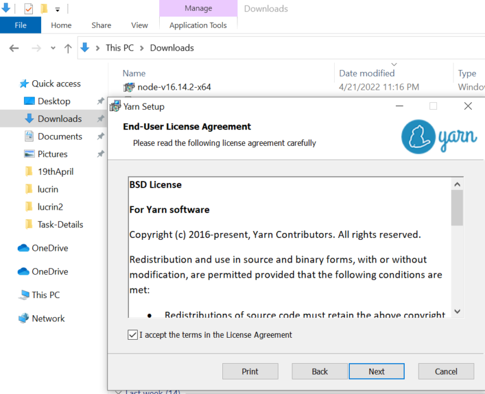Open the lucrin2 folder in sidebar
The image size is (485, 394).
50,206
